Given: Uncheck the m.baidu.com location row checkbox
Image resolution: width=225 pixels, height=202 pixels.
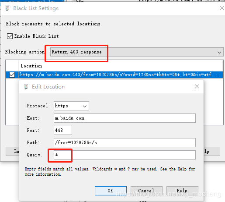Looking at the screenshot, I should (12, 75).
